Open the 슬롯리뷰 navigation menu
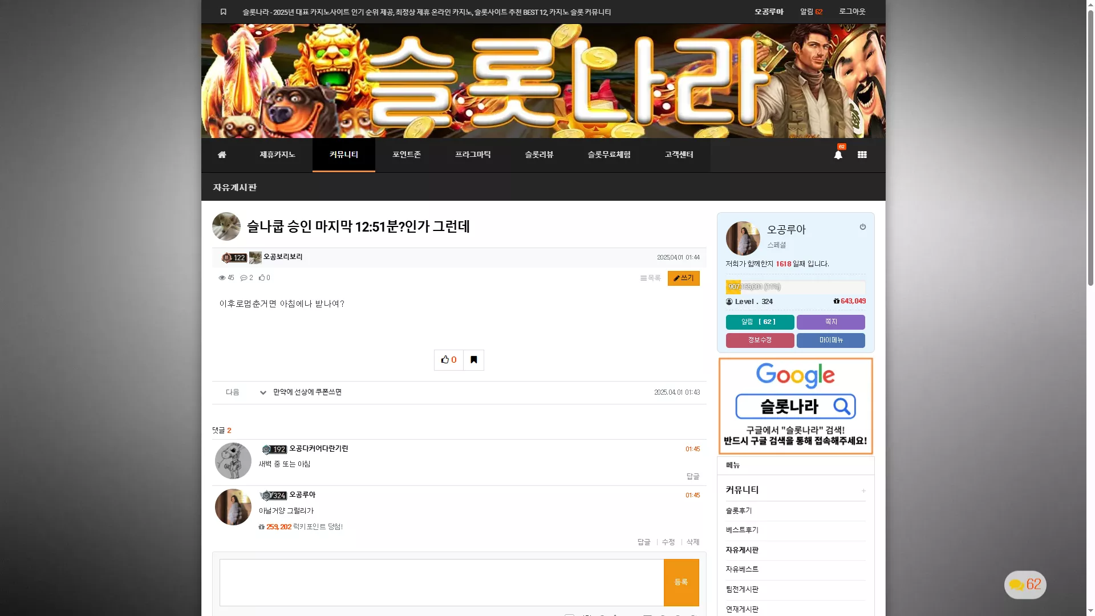1095x616 pixels. click(539, 155)
